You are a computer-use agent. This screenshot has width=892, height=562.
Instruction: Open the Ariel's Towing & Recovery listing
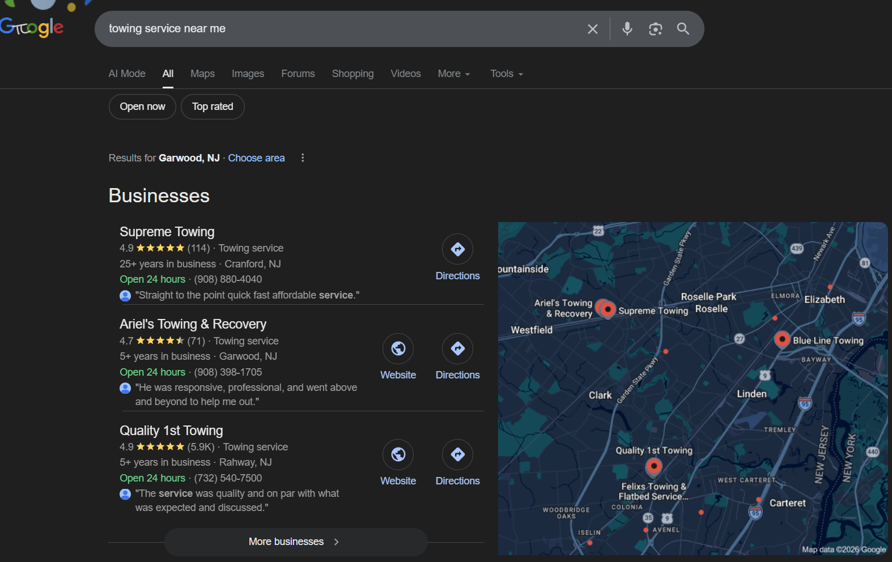(x=193, y=324)
